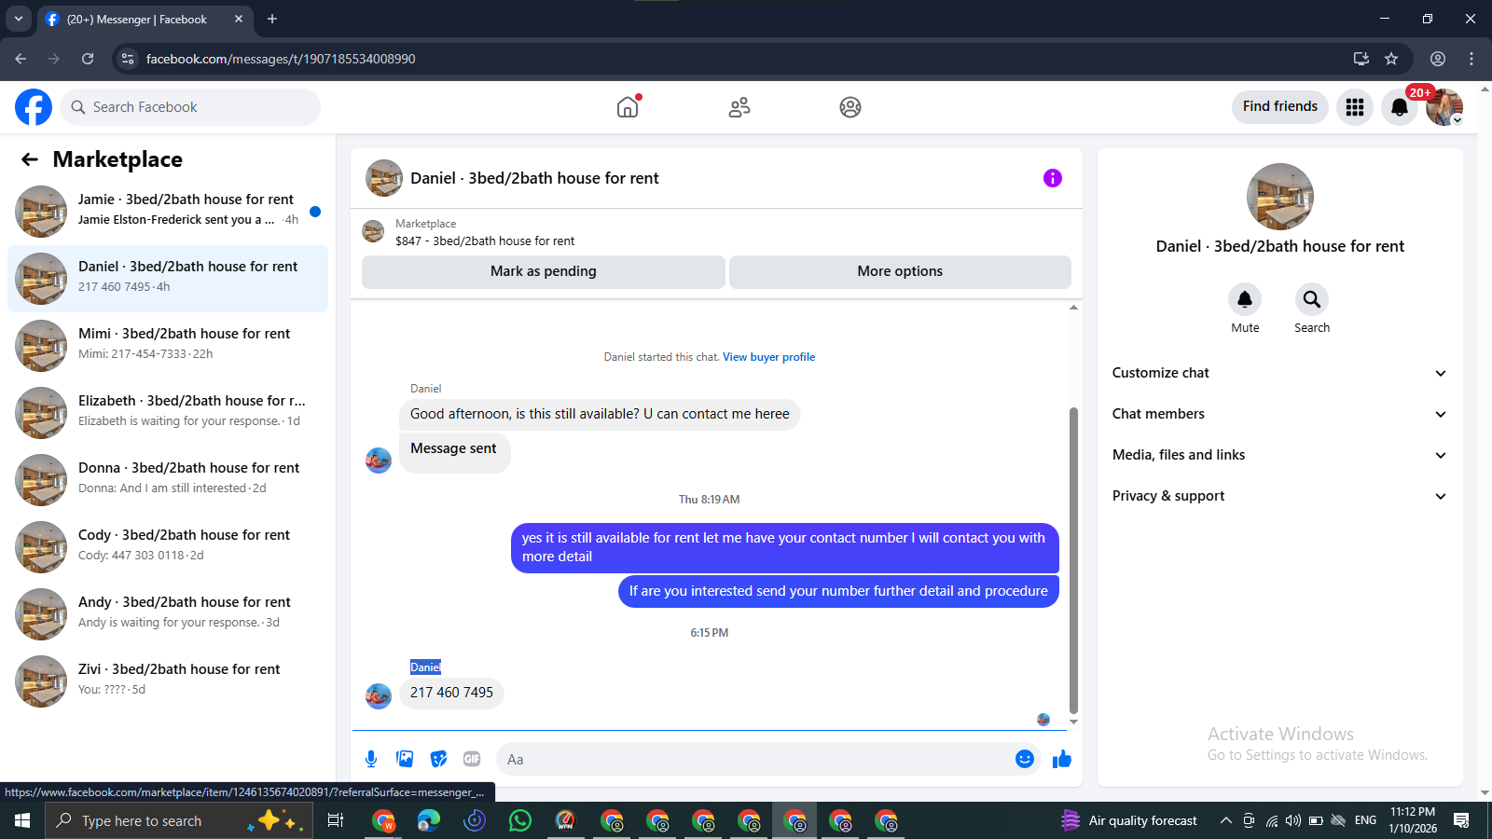The height and width of the screenshot is (839, 1492).
Task: Reload the page
Action: pos(88,59)
